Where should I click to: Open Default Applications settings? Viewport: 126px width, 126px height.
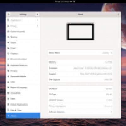point(23,104)
